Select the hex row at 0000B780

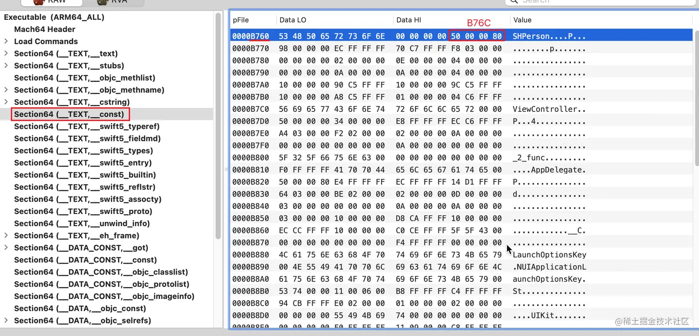tap(461, 61)
